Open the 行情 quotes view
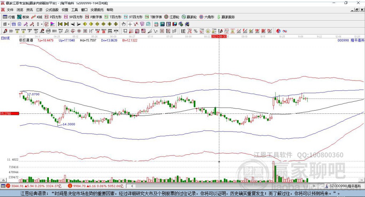 (9, 17)
